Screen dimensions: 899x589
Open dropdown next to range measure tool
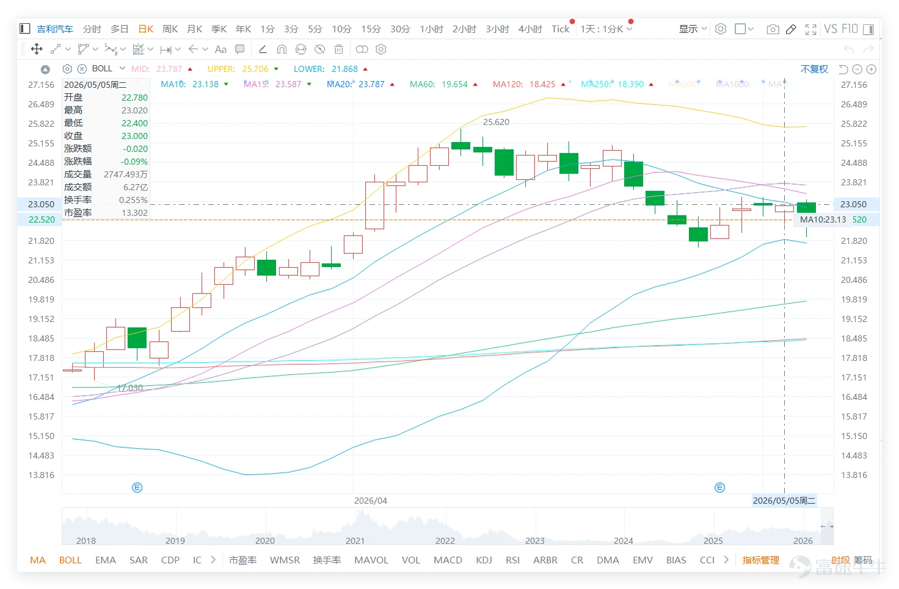pyautogui.click(x=178, y=49)
